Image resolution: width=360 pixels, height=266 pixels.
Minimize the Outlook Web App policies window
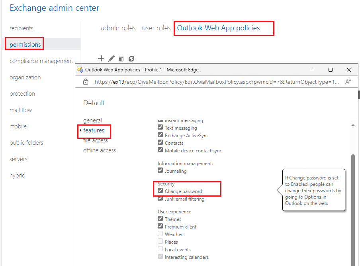[x=312, y=70]
